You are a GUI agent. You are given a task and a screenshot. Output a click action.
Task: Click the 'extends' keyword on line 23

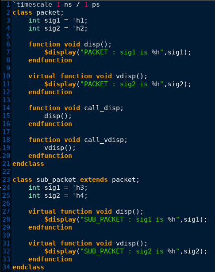tap(94, 180)
